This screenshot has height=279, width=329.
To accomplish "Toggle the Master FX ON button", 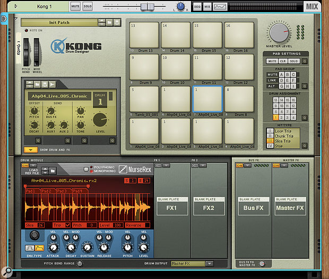I will click(276, 166).
